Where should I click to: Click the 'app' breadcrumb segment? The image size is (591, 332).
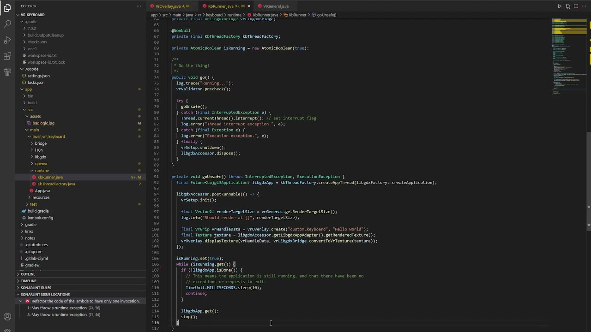pyautogui.click(x=154, y=15)
